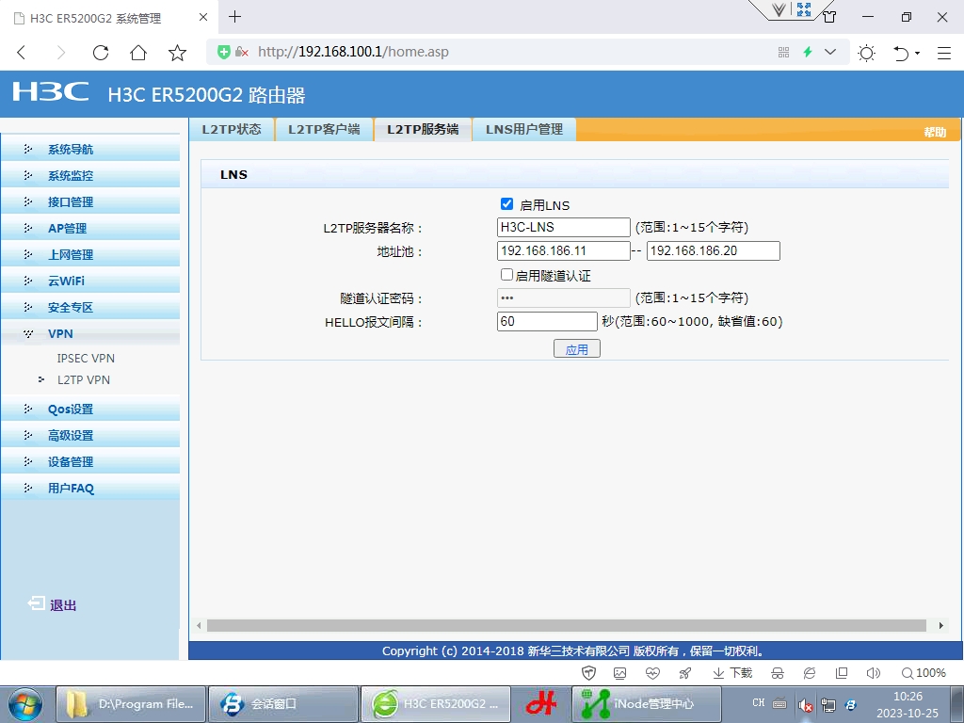Click the L2TP服务器名称 input field
The image size is (964, 723).
click(x=563, y=227)
